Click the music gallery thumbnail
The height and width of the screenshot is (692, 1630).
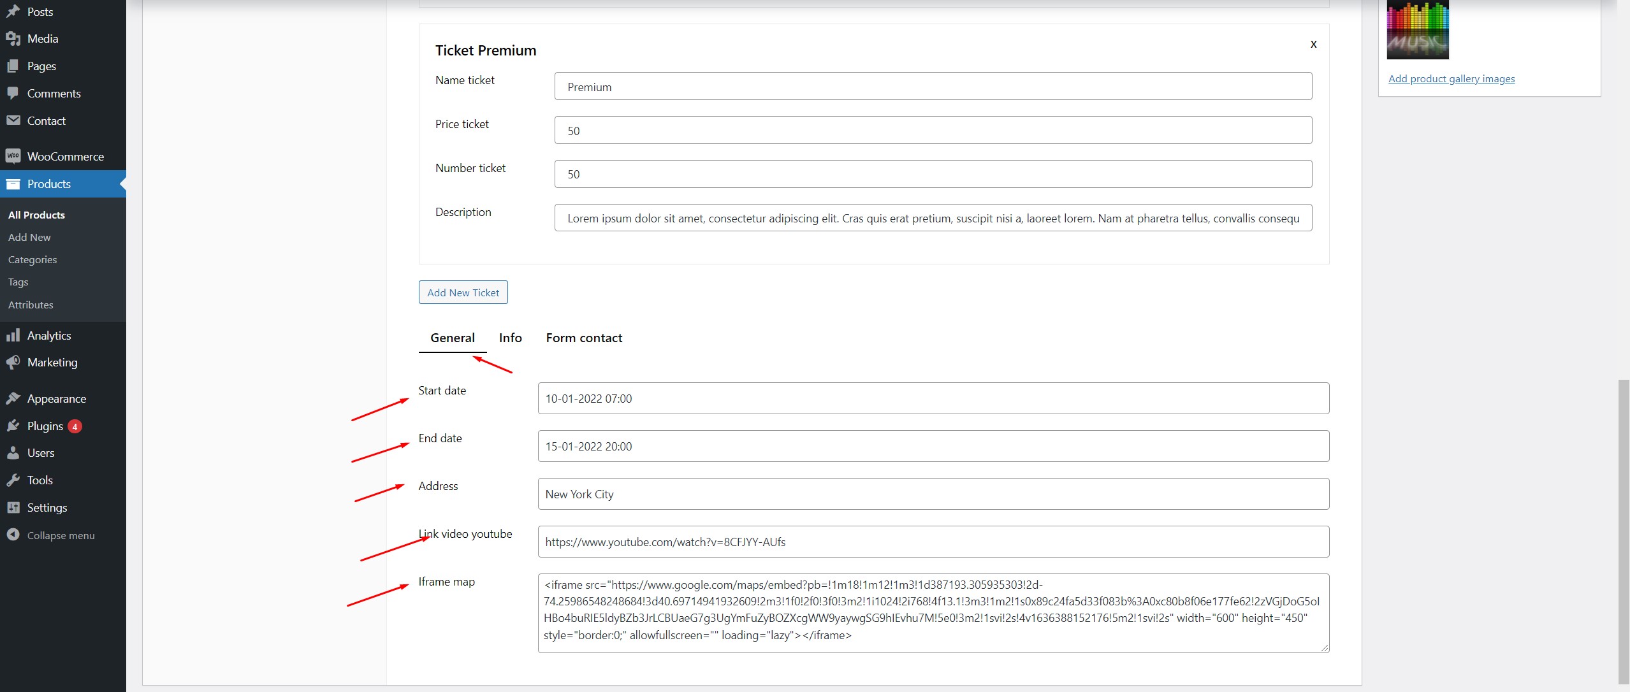1418,29
